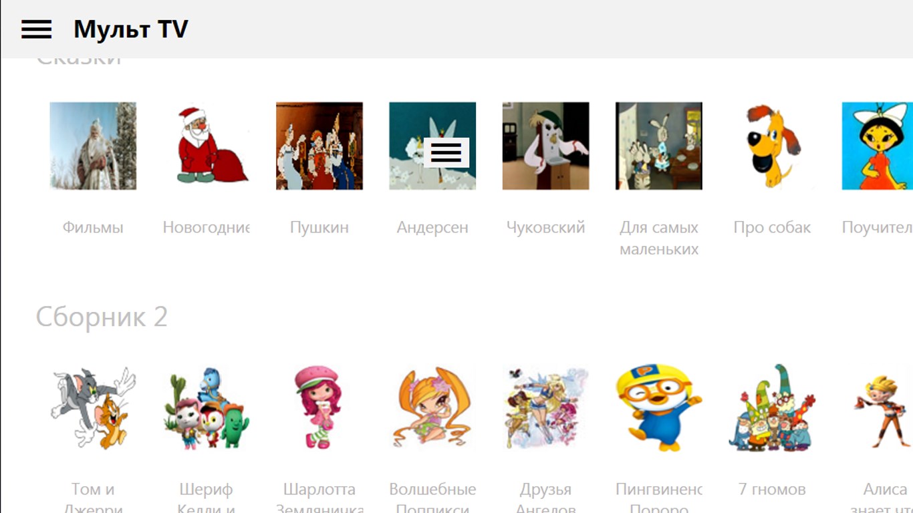
Task: Click the Шарлотта Земляничка label
Action: click(x=319, y=498)
